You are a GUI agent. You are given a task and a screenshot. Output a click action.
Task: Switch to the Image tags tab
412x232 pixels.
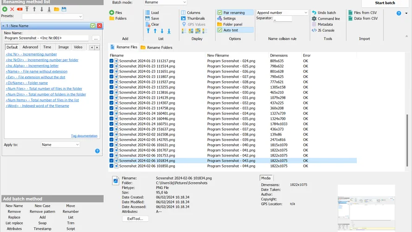click(63, 47)
